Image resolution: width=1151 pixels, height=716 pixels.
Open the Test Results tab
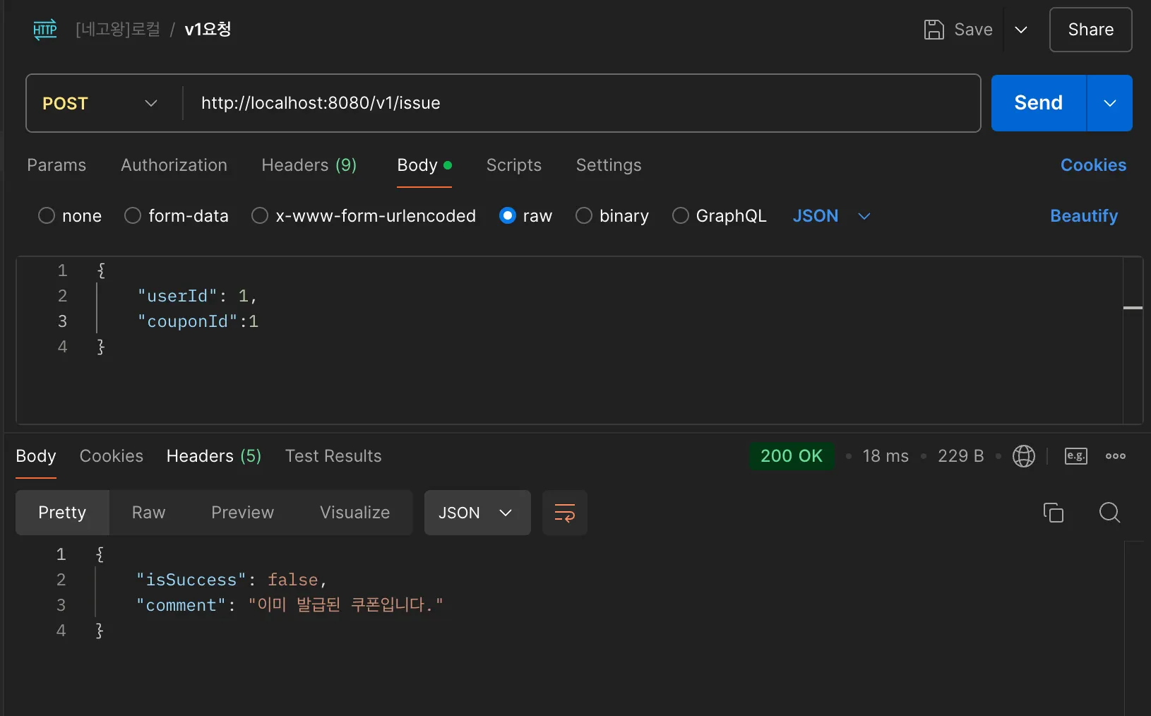click(333, 456)
